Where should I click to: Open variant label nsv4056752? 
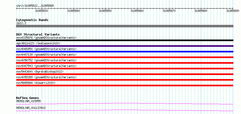coord(46,60)
